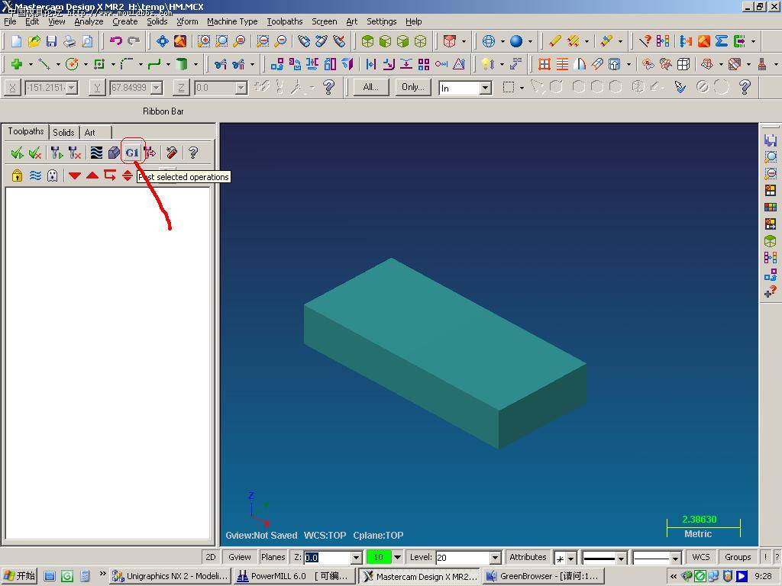Screen dimensions: 782x586
Task: Switch to Unigraphics NX 2 taskbar item
Action: pyautogui.click(x=170, y=576)
